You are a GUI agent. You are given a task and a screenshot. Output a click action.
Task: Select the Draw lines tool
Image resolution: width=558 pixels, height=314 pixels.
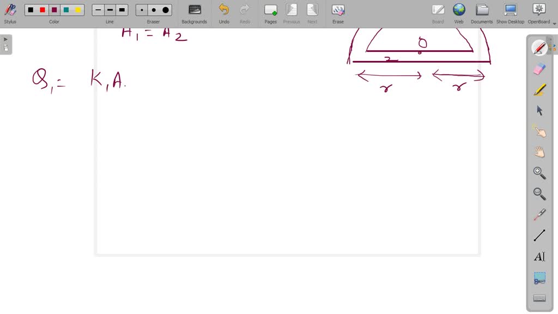pyautogui.click(x=539, y=235)
